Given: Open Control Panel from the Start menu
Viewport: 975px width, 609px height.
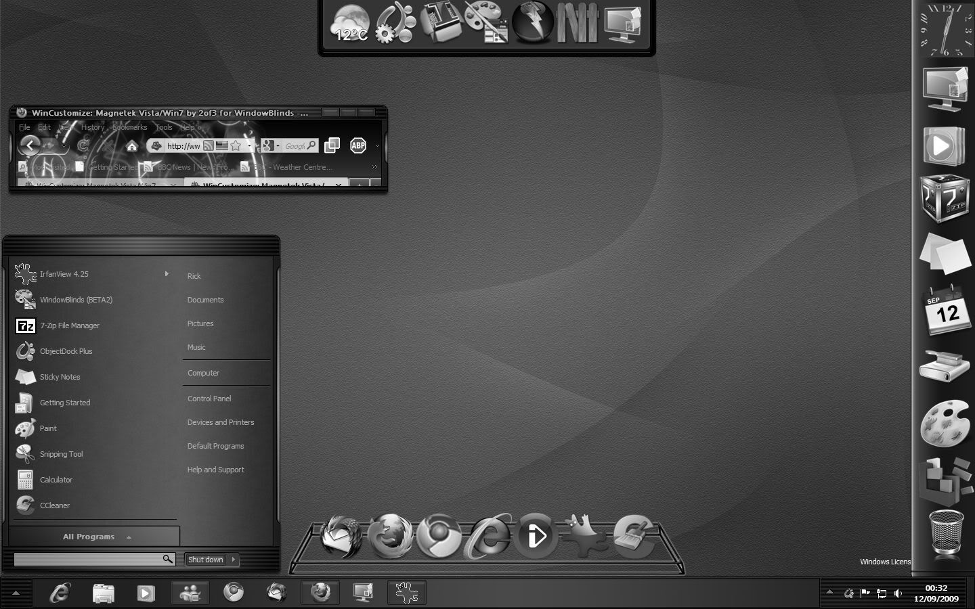Looking at the screenshot, I should pos(209,399).
